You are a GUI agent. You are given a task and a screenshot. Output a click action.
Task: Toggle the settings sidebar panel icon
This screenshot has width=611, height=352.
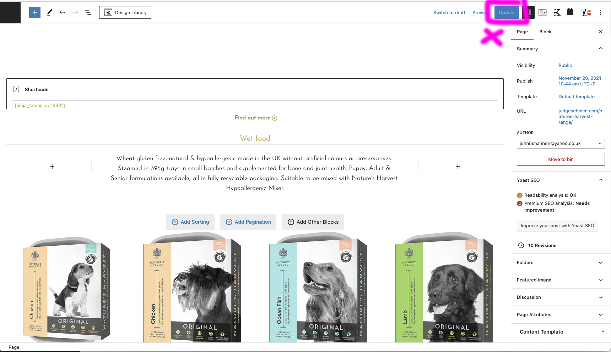coord(529,12)
